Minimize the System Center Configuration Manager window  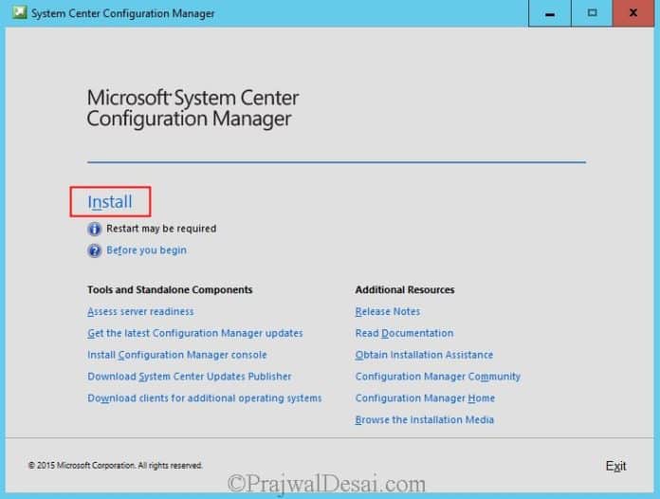tap(550, 13)
